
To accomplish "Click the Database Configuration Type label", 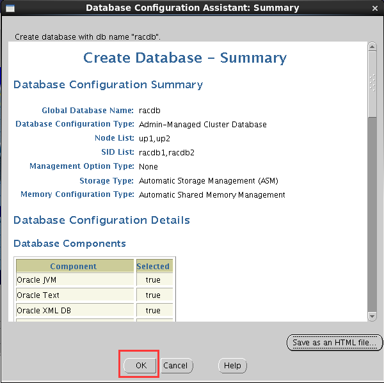I will tap(75, 124).
